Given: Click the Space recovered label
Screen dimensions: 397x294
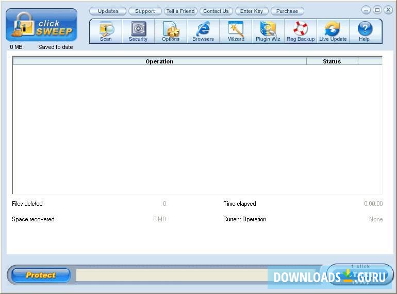Looking at the screenshot, I should tap(33, 219).
